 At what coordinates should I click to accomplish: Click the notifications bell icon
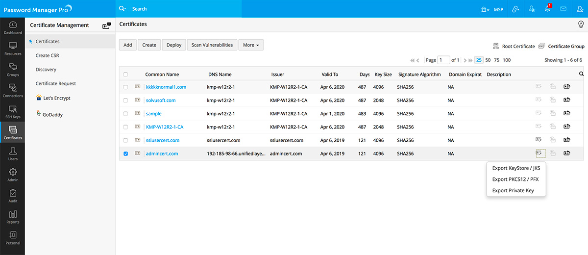coord(548,9)
